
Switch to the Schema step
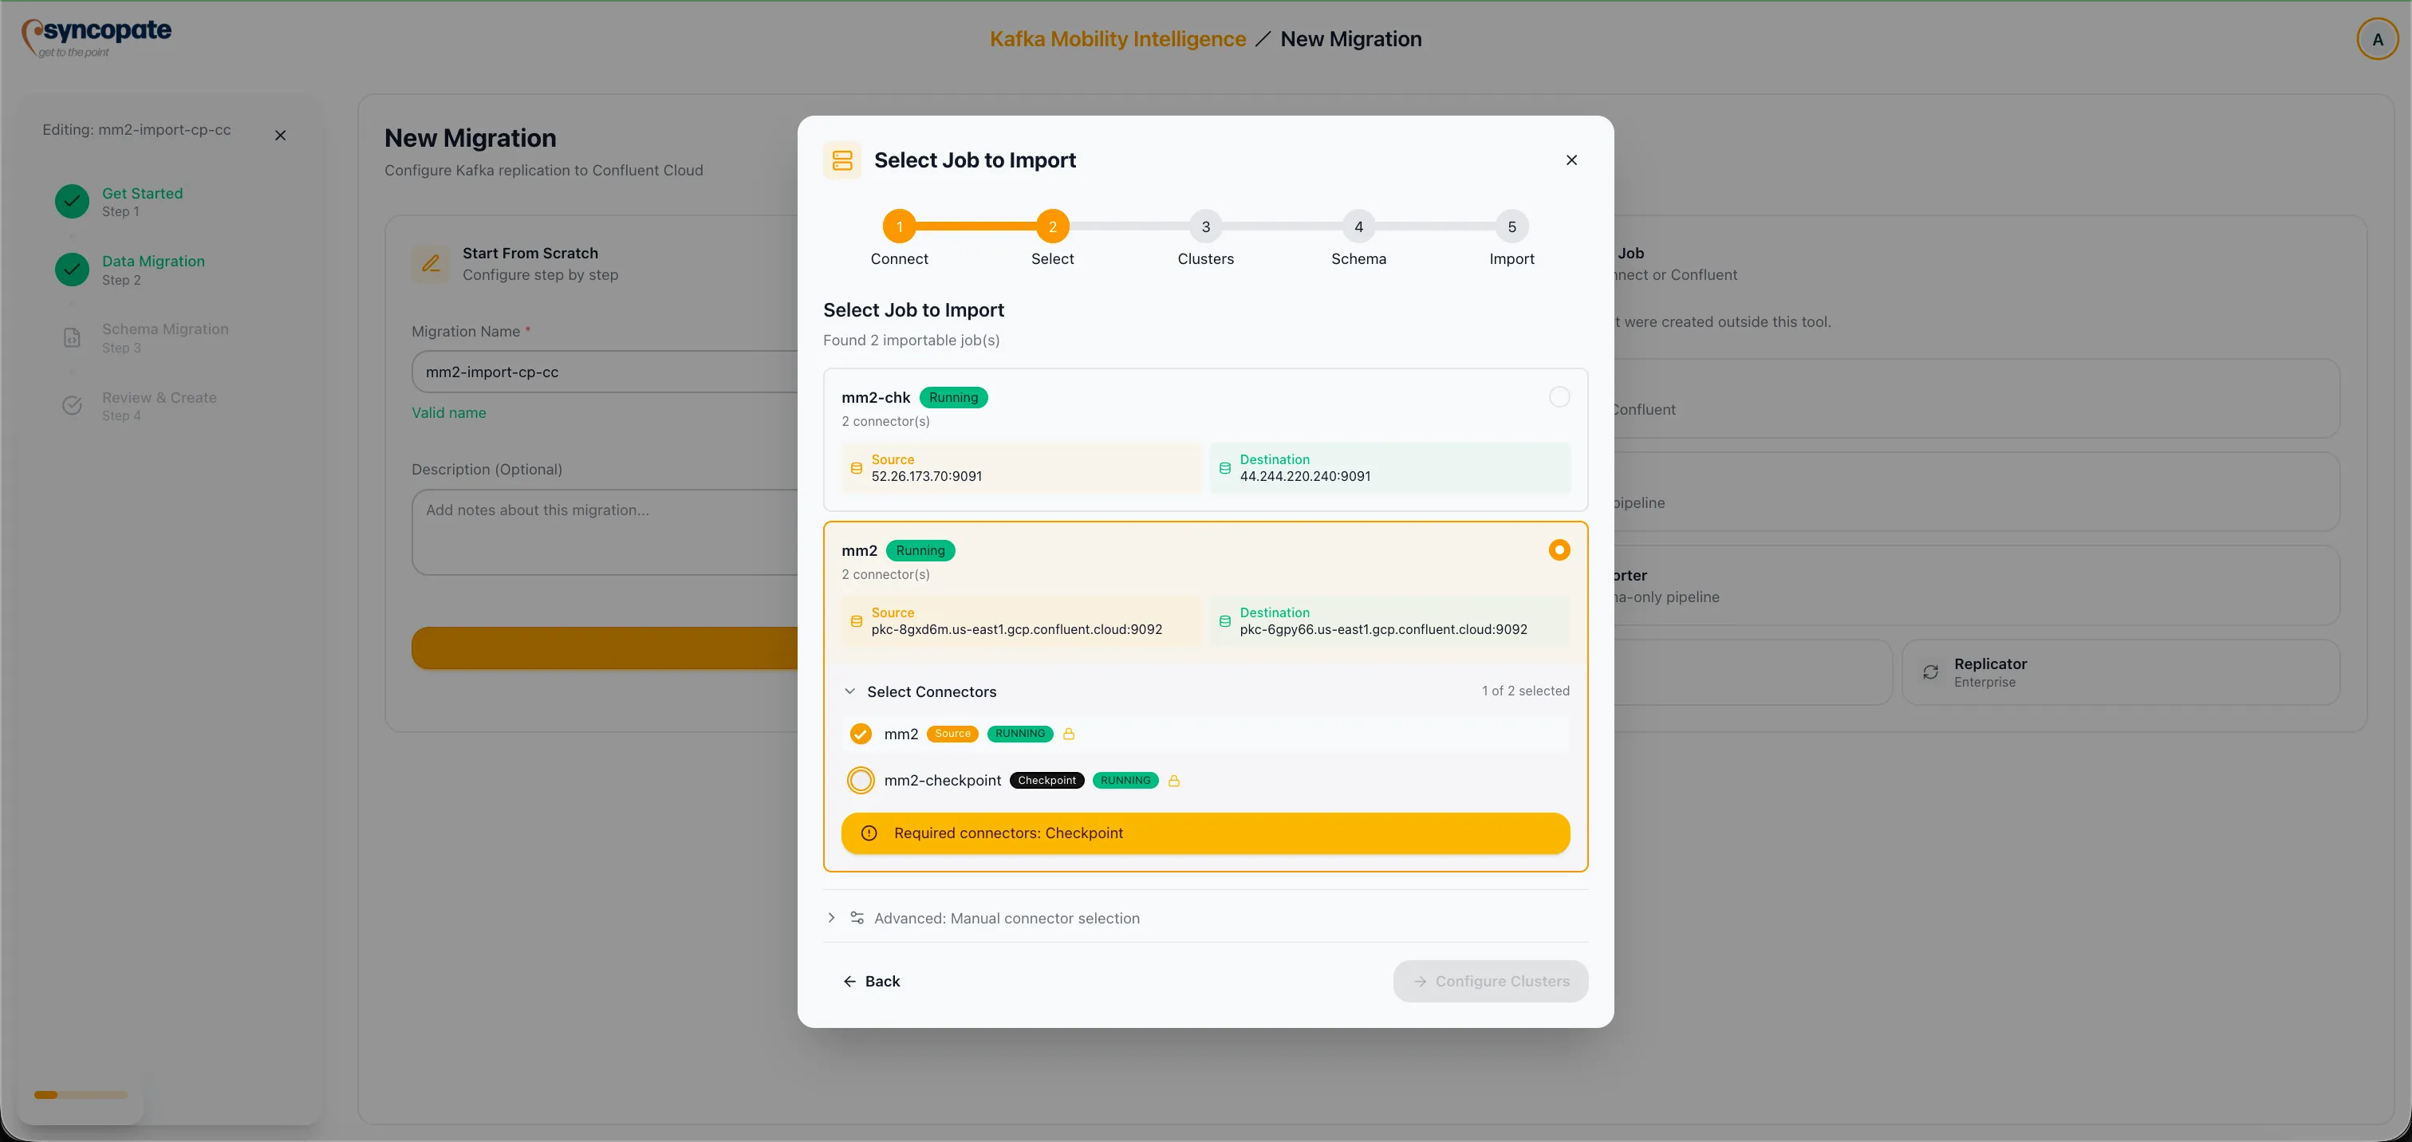[1358, 226]
